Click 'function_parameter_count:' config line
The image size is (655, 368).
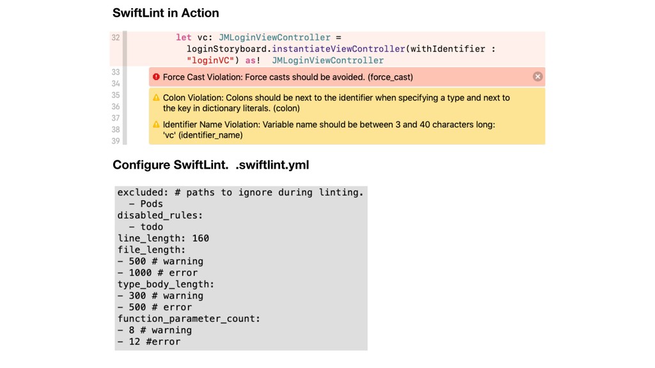click(189, 319)
